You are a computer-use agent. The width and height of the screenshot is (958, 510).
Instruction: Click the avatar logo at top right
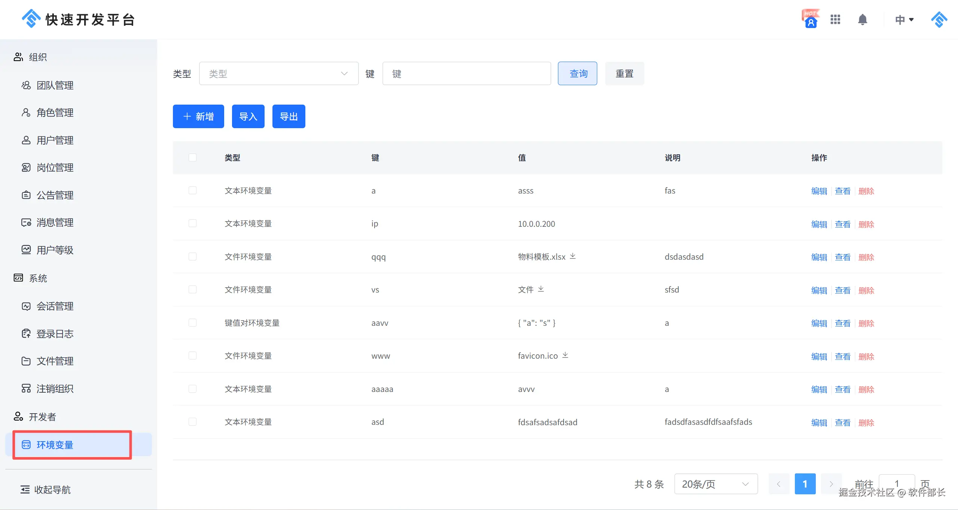(x=939, y=19)
